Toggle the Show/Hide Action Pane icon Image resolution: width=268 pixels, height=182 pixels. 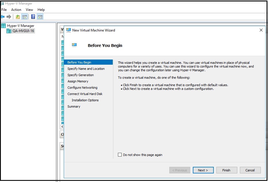40,17
